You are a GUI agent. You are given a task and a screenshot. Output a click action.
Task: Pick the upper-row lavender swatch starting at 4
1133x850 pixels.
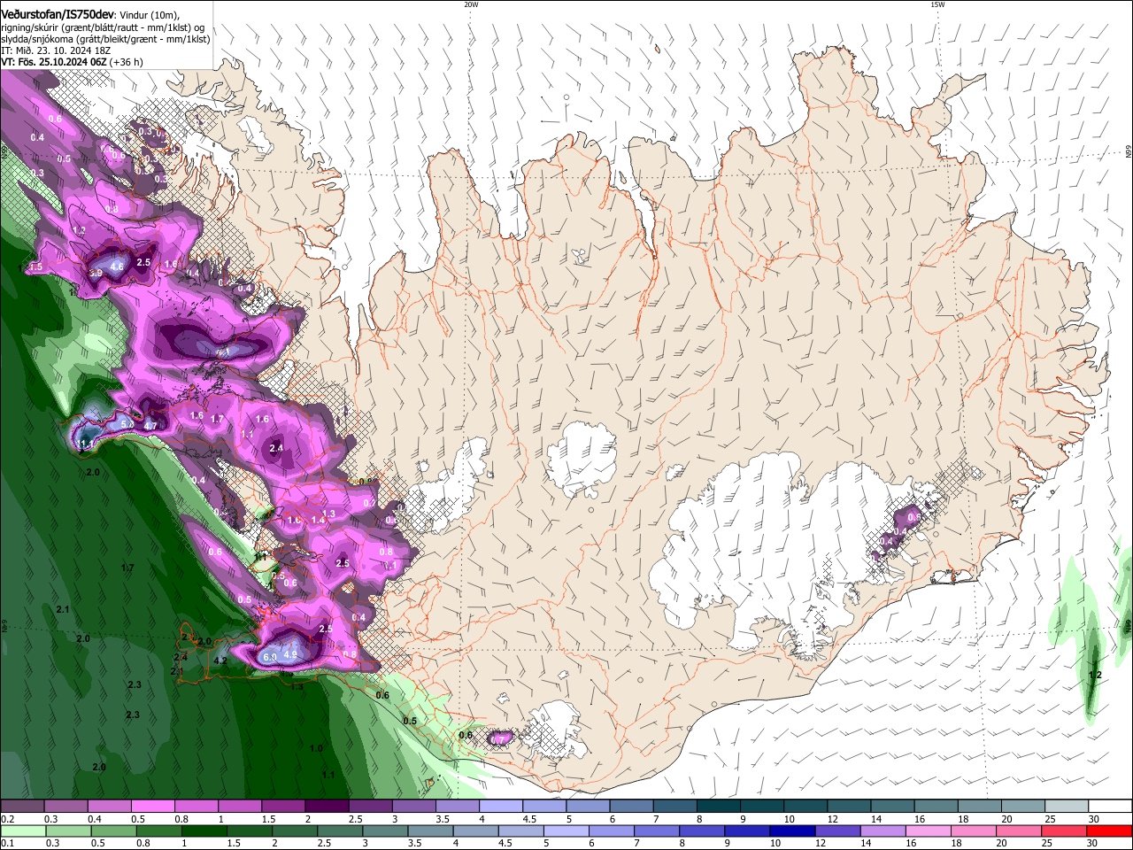pos(501,807)
